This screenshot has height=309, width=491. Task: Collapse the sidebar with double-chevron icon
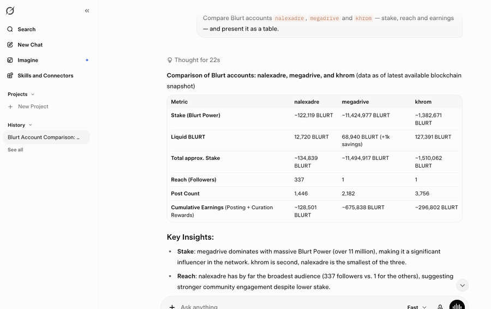(87, 11)
